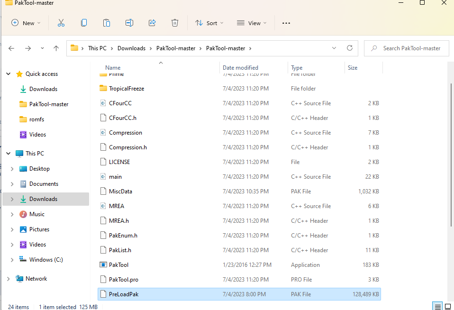This screenshot has height=310, width=454.
Task: Switch to details view icon in status bar
Action: tap(438, 306)
